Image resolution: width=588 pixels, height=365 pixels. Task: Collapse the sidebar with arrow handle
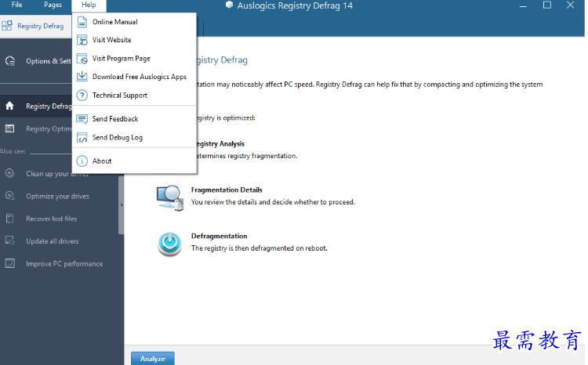121,205
